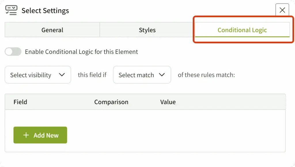Click the Select Settings form icon
The height and width of the screenshot is (167, 295).
point(11,10)
